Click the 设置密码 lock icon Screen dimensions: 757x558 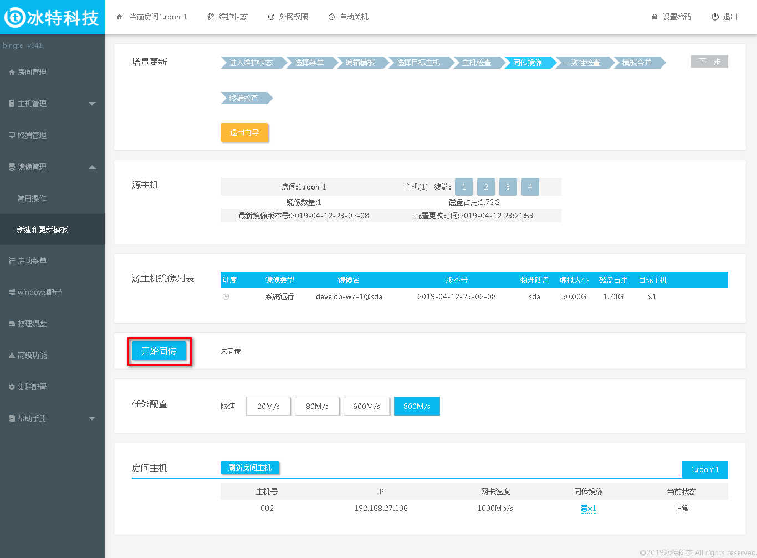[654, 17]
